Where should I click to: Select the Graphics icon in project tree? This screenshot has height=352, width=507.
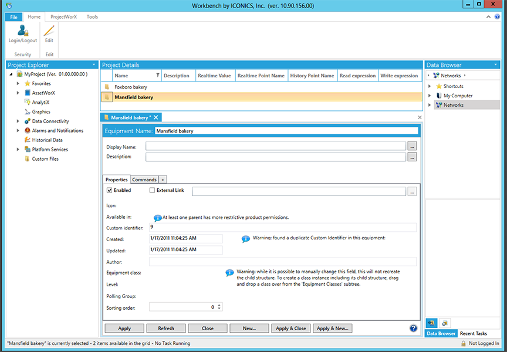(x=28, y=111)
